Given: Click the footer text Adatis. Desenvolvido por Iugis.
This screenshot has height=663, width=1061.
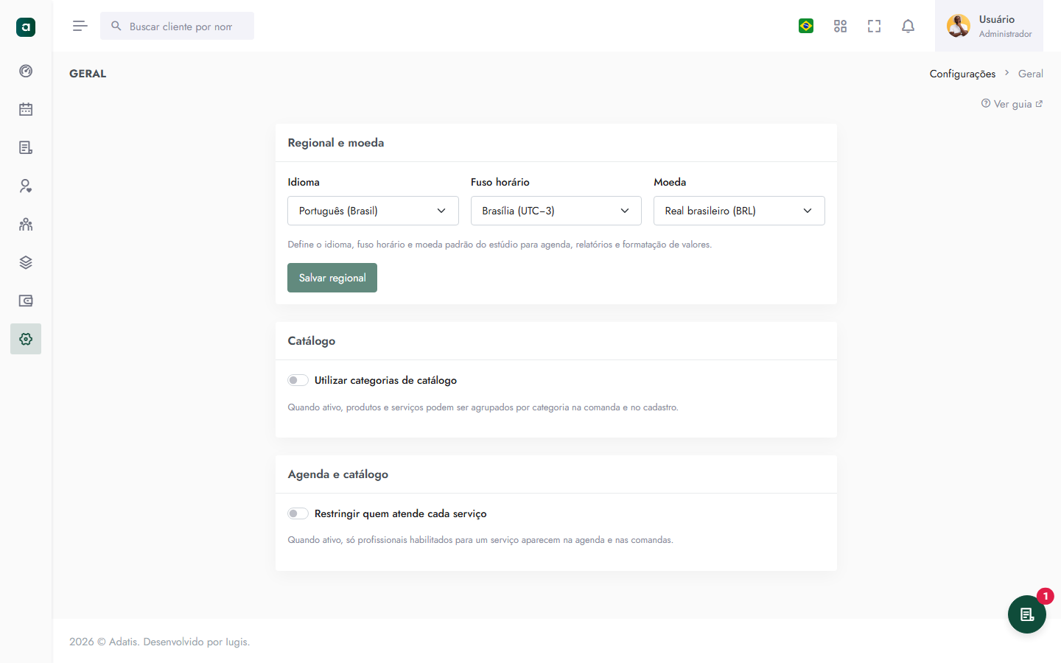Looking at the screenshot, I should tap(179, 642).
